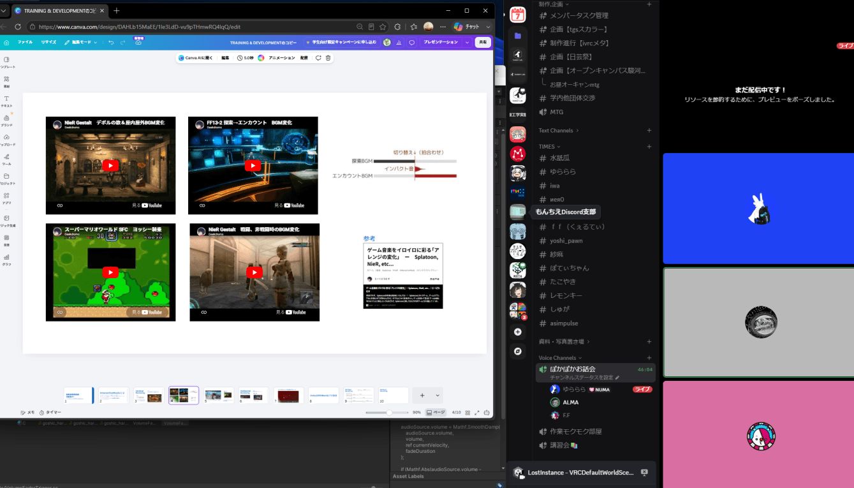Open the Canva comments bubble icon

[x=412, y=42]
